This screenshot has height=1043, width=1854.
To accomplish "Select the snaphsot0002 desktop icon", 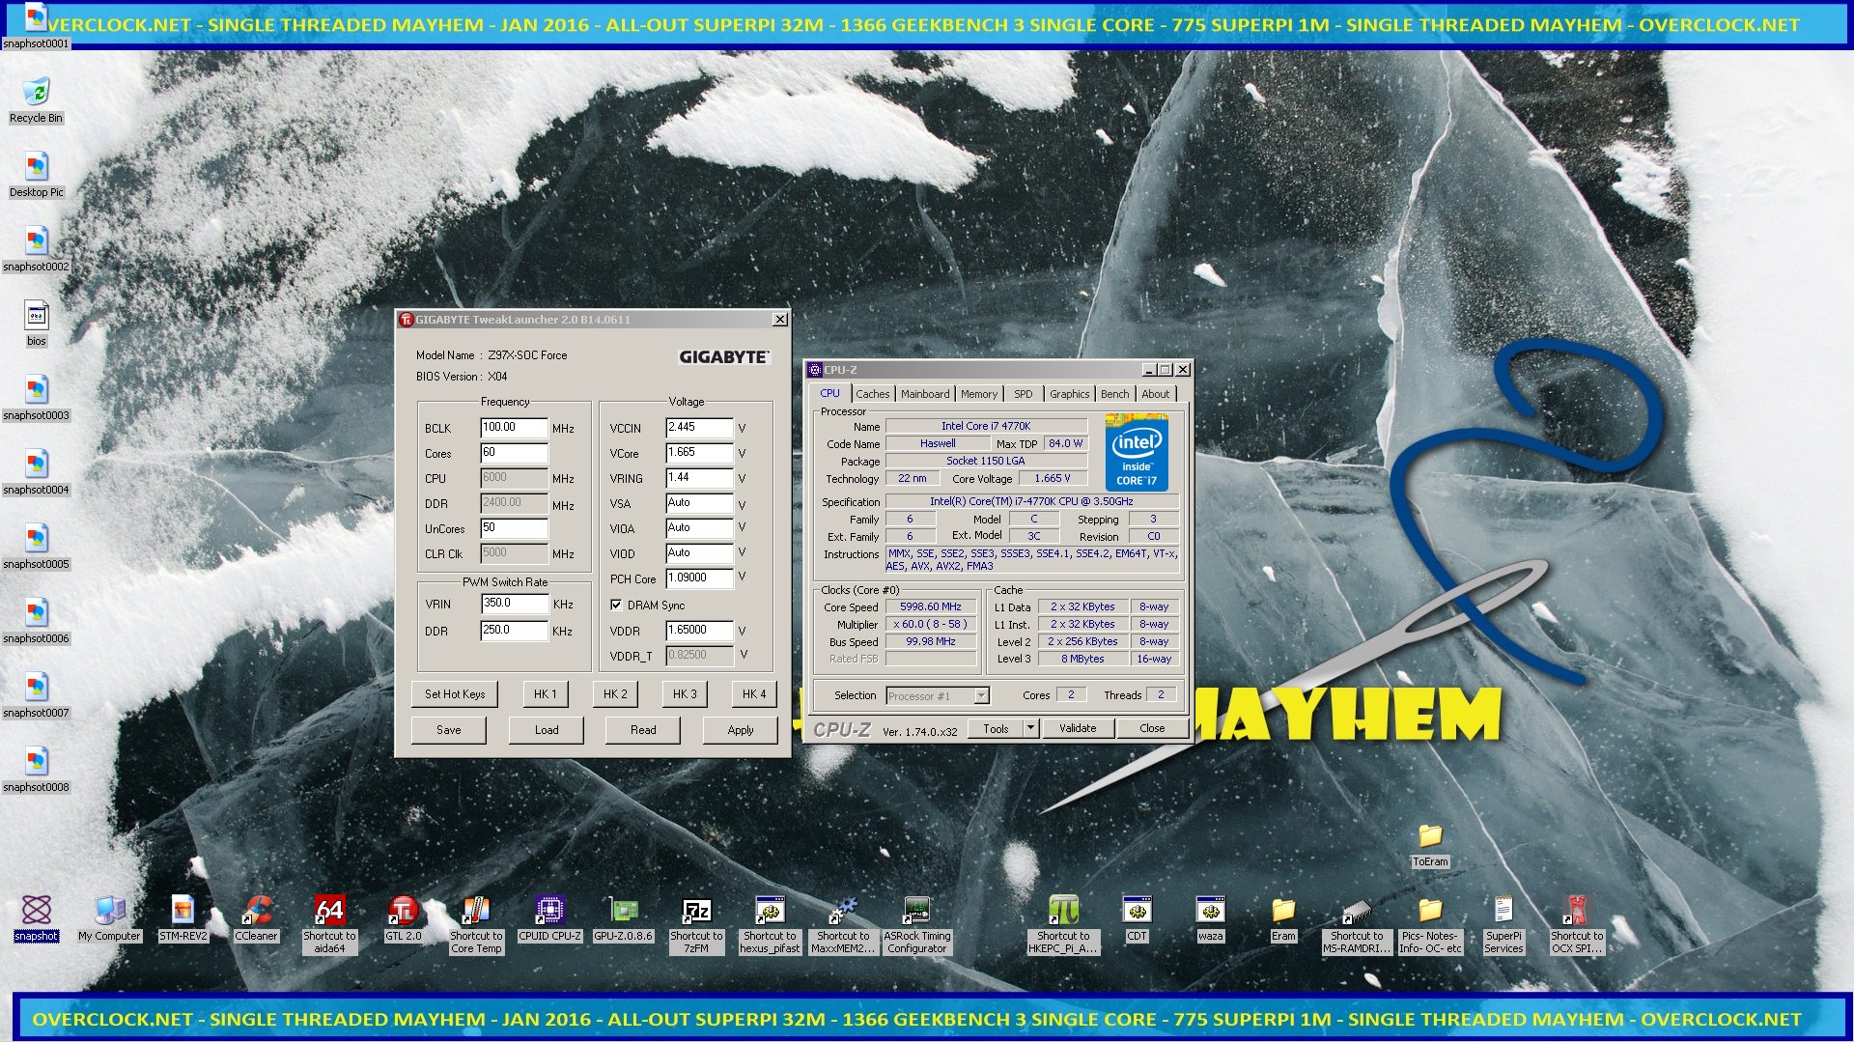I will 36,249.
